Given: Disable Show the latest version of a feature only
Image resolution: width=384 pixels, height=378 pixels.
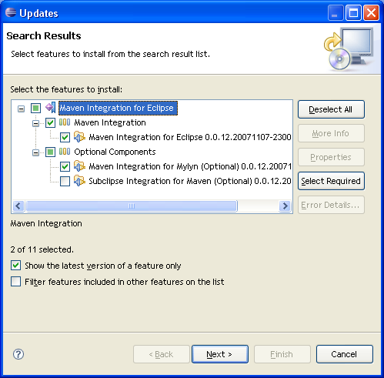Looking at the screenshot, I should [15, 265].
